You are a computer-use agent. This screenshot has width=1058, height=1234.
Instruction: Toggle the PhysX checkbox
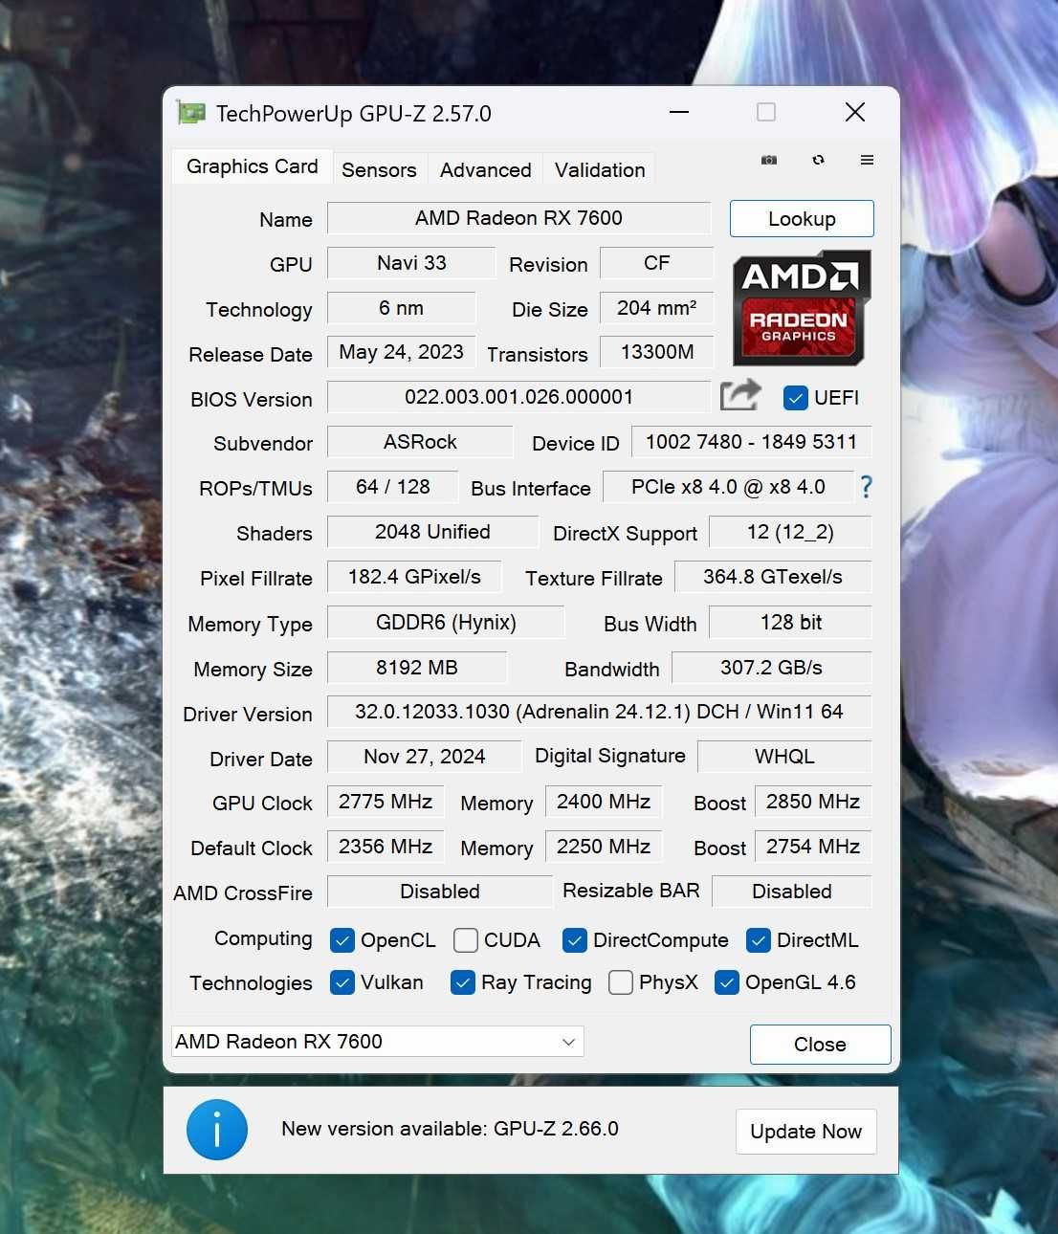coord(621,982)
